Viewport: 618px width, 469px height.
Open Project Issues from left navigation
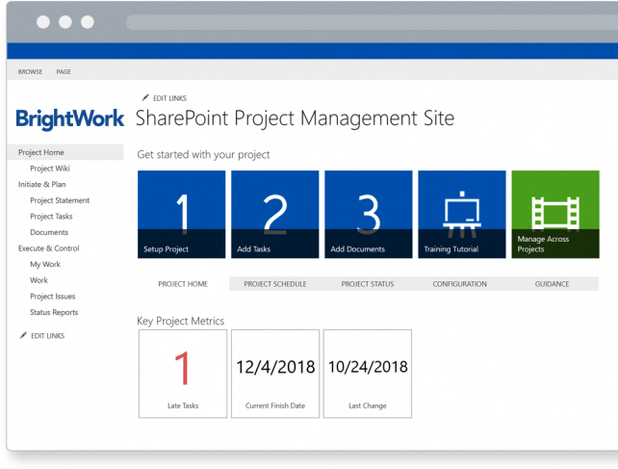click(x=53, y=297)
